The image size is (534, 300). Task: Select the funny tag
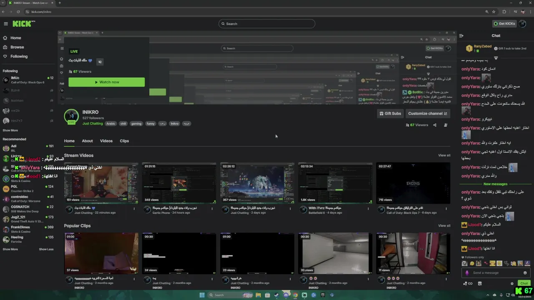coord(151,124)
